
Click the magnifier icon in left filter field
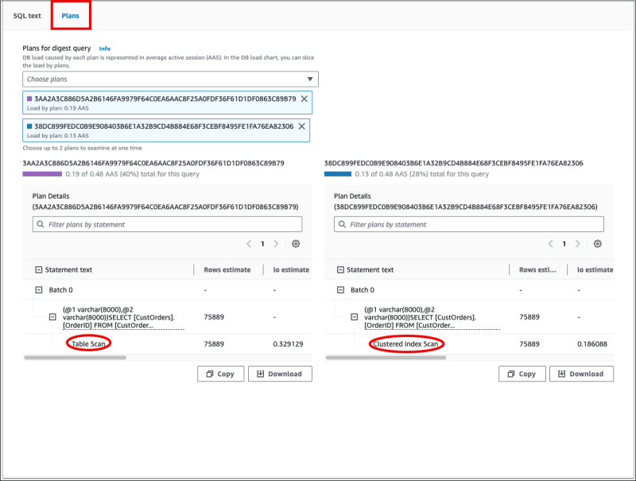click(41, 224)
